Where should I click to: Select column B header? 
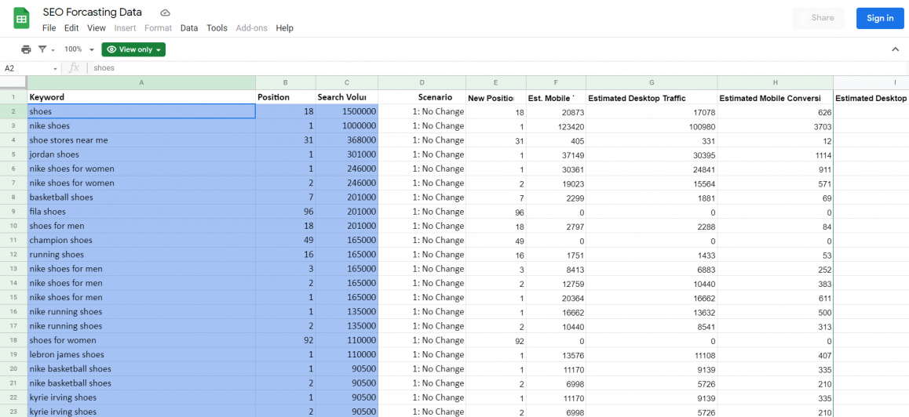[286, 83]
